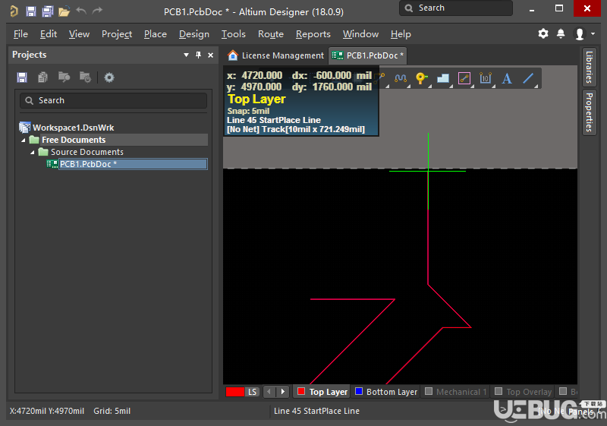Open the user account dropdown arrow
The image size is (607, 426).
(x=593, y=34)
